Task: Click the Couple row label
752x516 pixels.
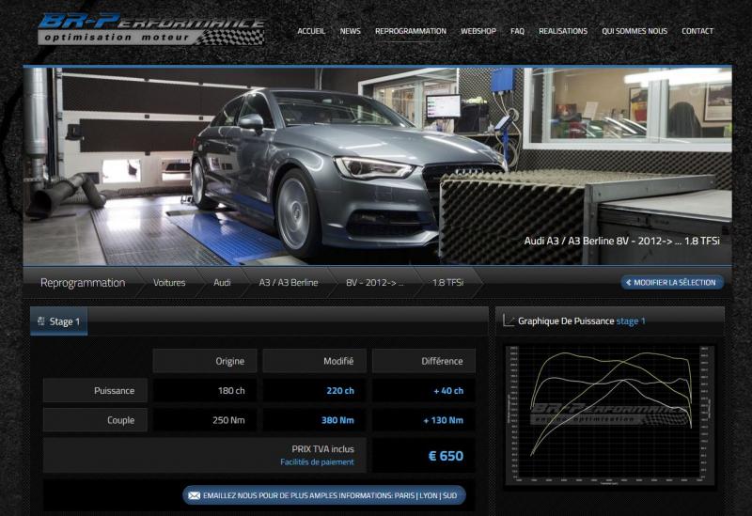Action: coord(95,420)
